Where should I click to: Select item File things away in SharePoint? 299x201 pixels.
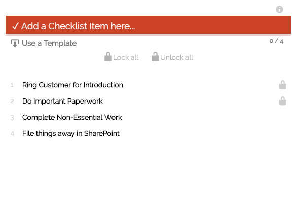(71, 133)
